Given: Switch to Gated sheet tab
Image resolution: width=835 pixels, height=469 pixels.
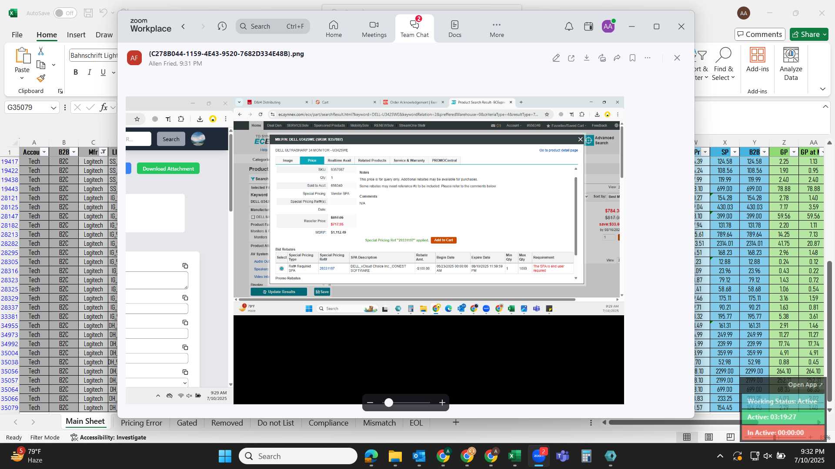Looking at the screenshot, I should coord(187,423).
